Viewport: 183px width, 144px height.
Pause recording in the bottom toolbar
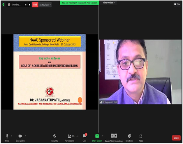point(112,136)
